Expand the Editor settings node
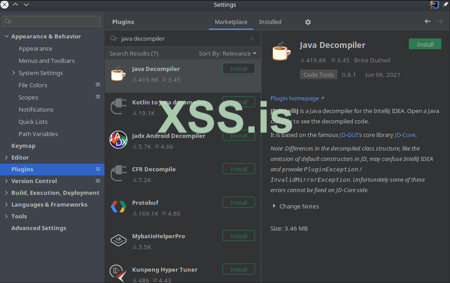 [x=6, y=157]
